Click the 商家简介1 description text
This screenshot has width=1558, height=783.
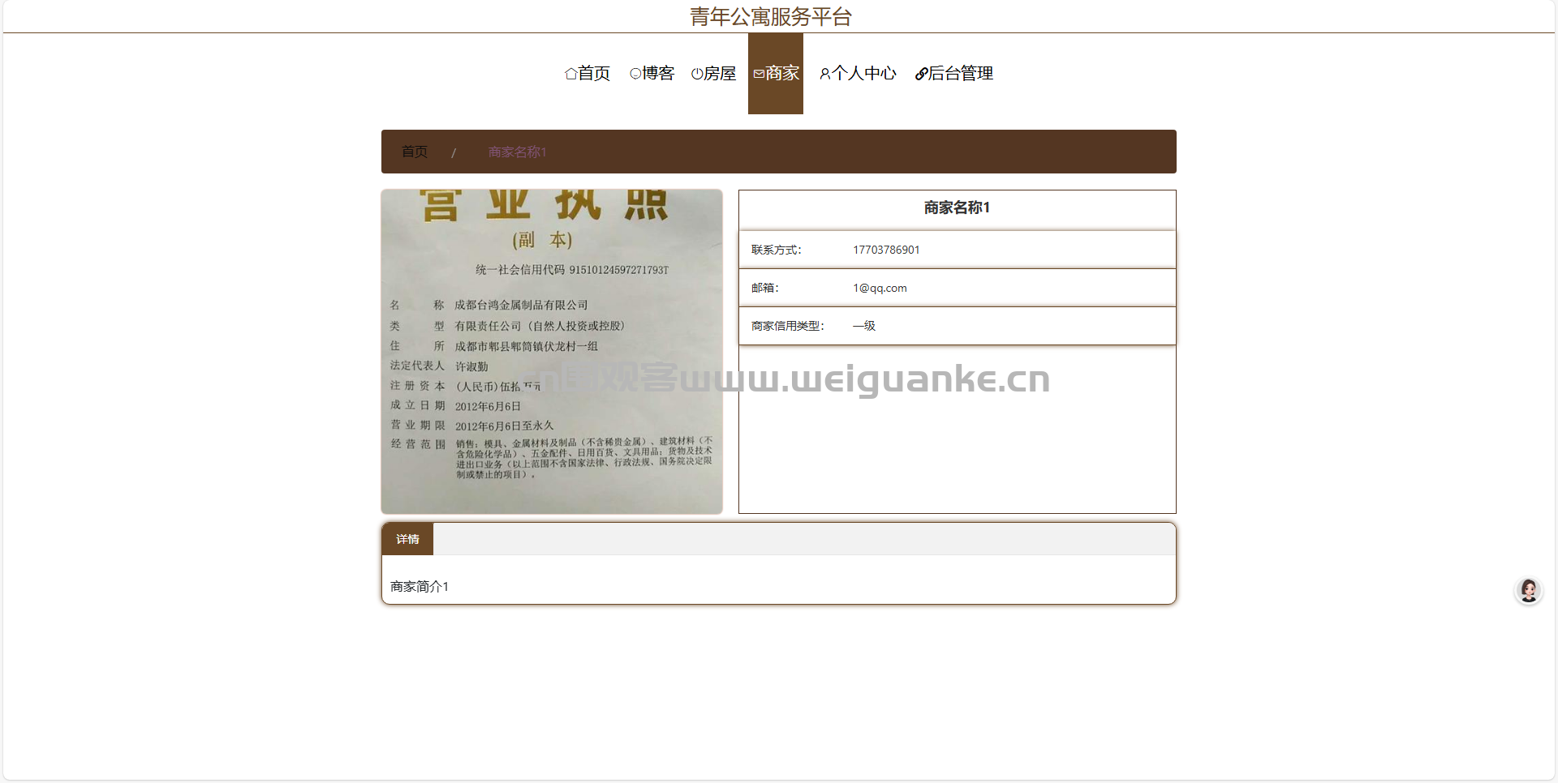(420, 586)
